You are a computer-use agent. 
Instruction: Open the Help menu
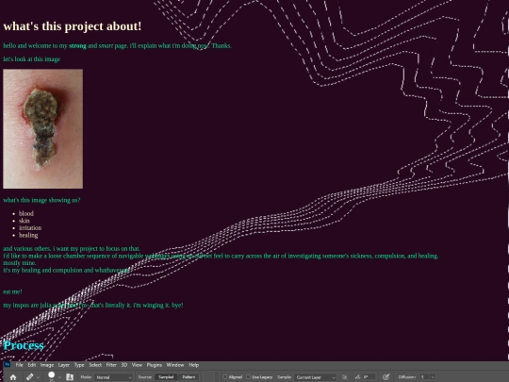pyautogui.click(x=193, y=365)
